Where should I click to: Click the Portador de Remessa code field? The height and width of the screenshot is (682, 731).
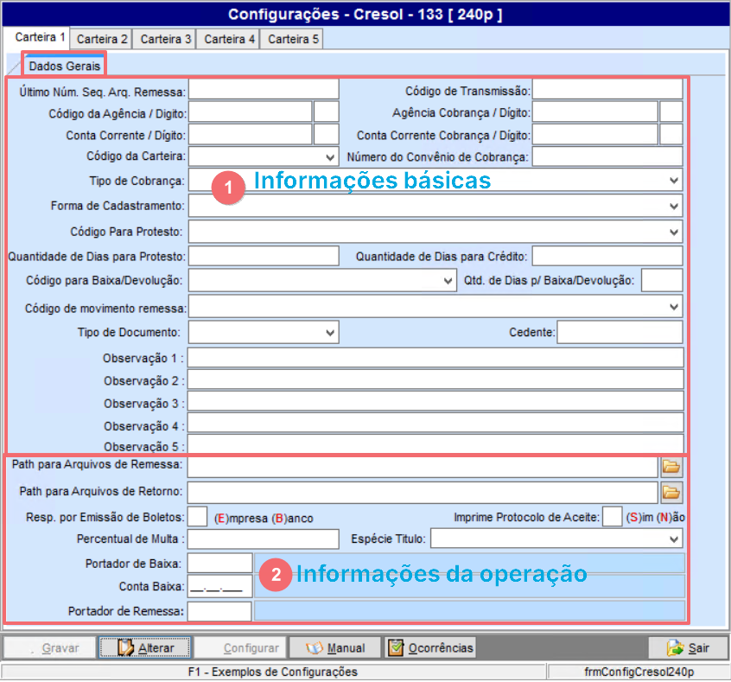(x=219, y=611)
